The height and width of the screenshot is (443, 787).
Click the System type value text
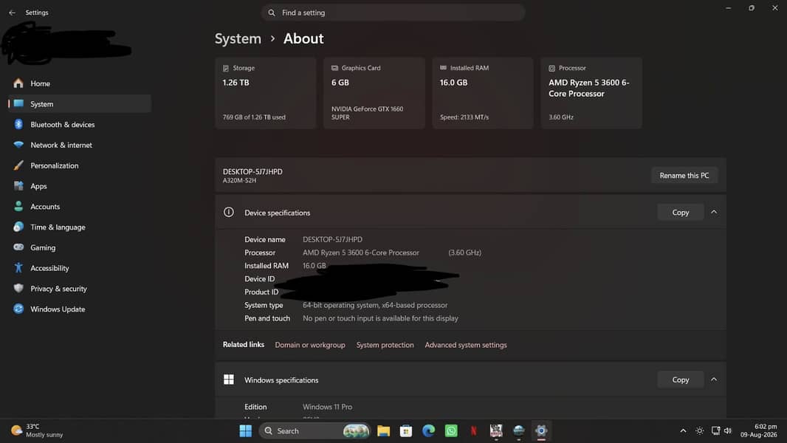pos(375,305)
